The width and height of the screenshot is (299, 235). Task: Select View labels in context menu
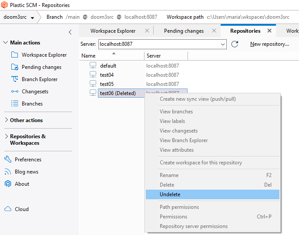212,121
